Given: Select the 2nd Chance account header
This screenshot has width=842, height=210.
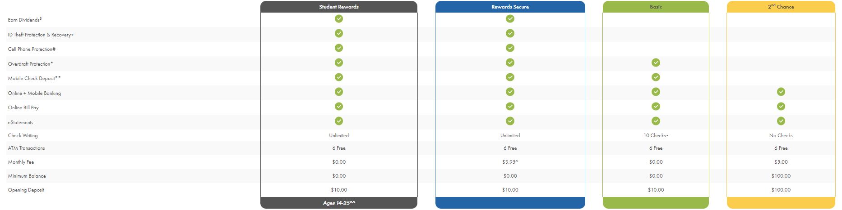Looking at the screenshot, I should pyautogui.click(x=781, y=7).
